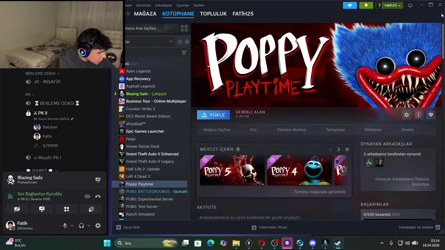The width and height of the screenshot is (445, 250).
Task: Click the Steam help question mark
Action: (x=379, y=5)
